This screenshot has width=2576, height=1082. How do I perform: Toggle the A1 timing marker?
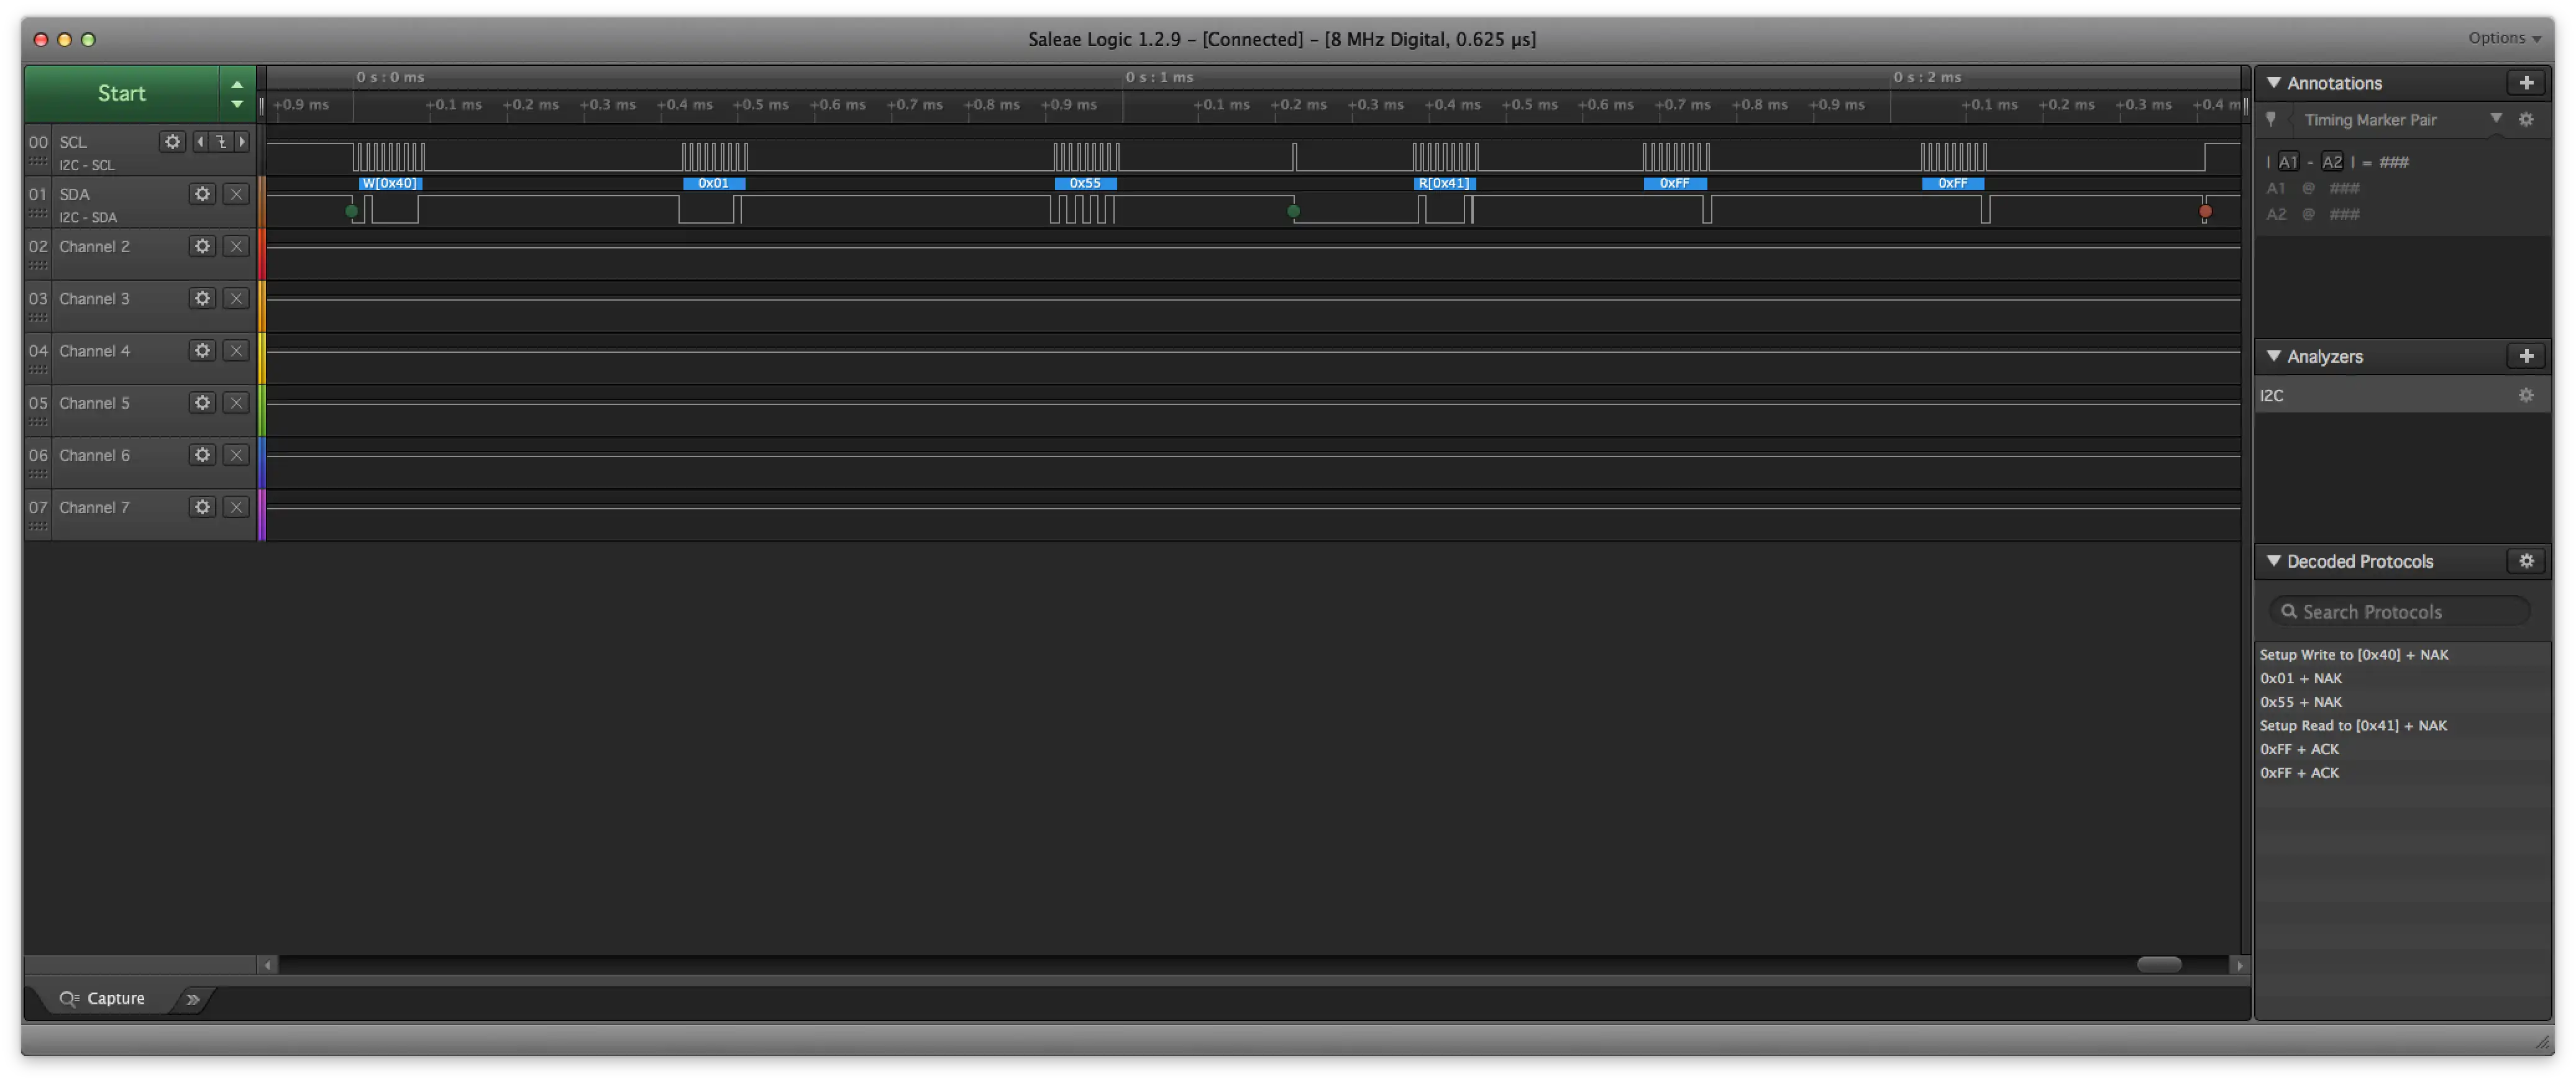tap(2288, 162)
